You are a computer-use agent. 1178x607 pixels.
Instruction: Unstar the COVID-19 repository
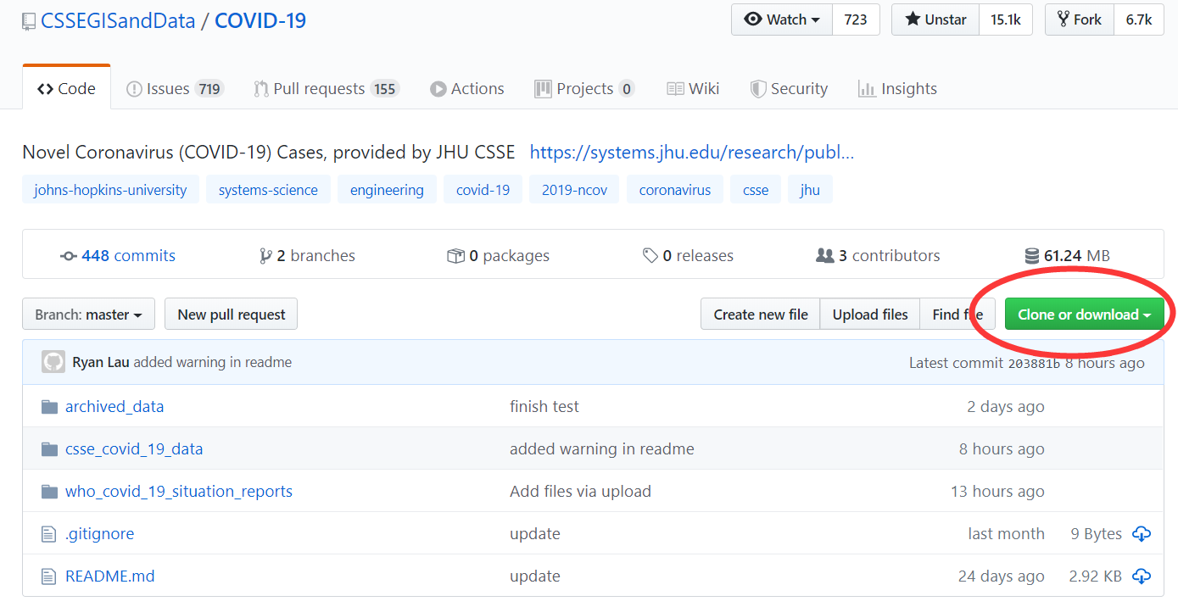935,19
